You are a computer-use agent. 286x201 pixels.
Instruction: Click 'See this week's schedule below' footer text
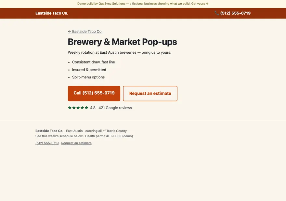59,136
